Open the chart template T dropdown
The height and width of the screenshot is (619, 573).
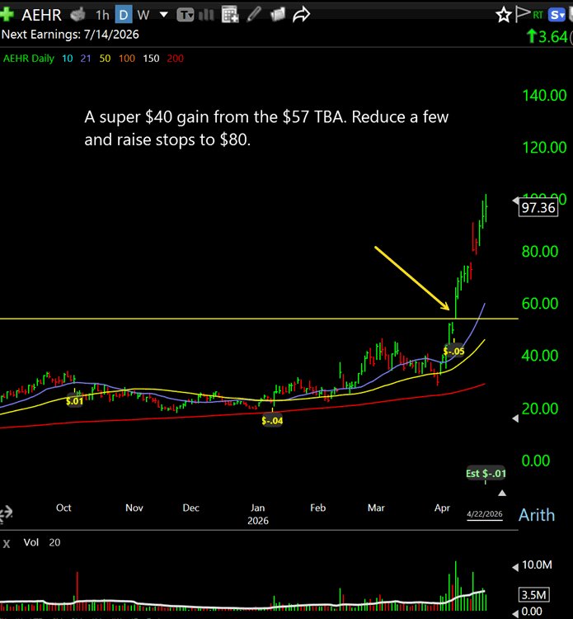click(186, 15)
